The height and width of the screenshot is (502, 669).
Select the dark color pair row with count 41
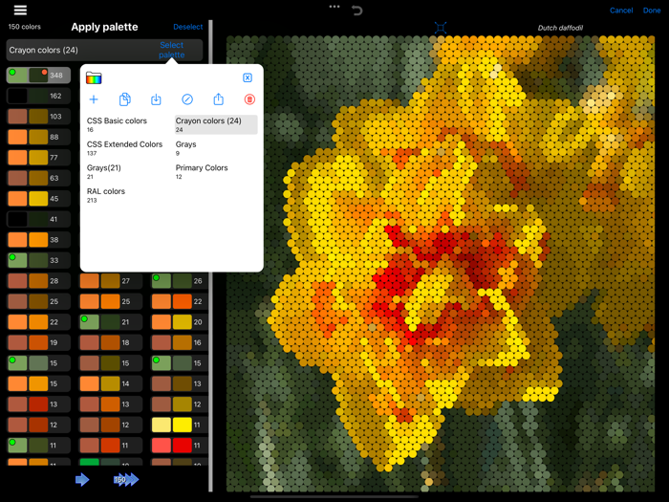[x=38, y=219]
